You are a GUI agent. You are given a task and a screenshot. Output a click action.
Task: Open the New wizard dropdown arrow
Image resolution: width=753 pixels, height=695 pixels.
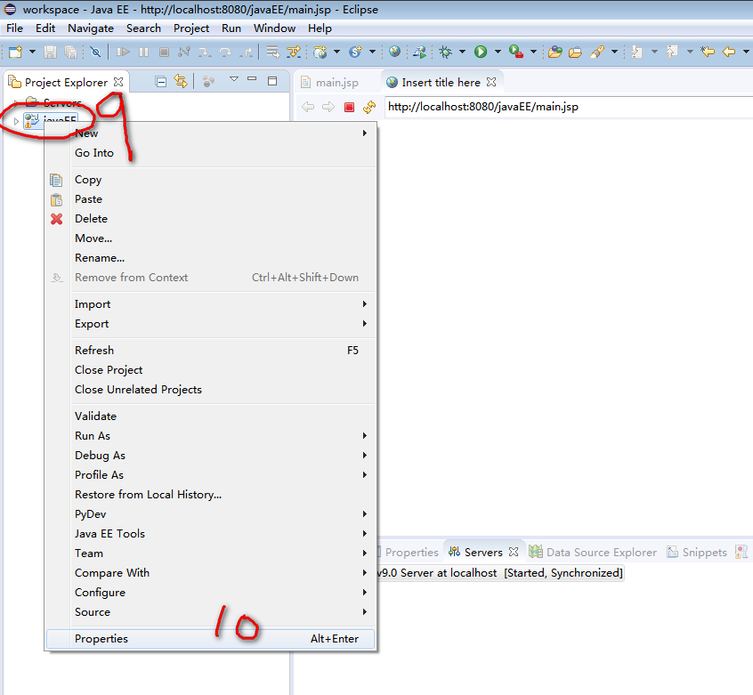pyautogui.click(x=32, y=52)
